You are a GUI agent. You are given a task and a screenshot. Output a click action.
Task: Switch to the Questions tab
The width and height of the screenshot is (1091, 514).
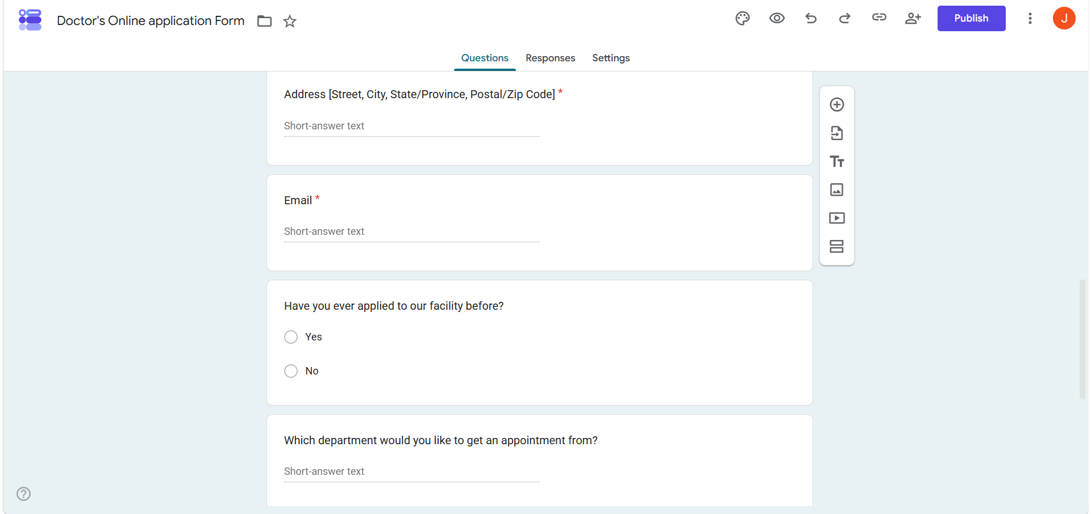click(485, 58)
